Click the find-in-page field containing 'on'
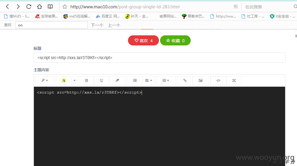The image size is (297, 166). [51, 25]
